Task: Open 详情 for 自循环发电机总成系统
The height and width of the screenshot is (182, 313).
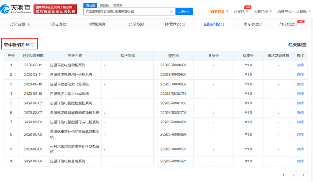Action: click(300, 162)
